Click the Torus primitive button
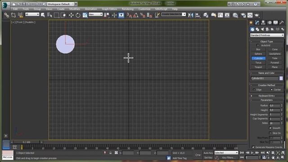Viewport: 288px width, 162px height. (258, 63)
